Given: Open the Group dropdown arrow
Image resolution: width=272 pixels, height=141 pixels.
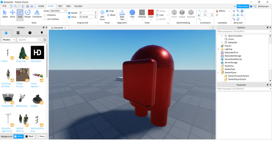Looking at the screenshot, I should tap(166, 11).
